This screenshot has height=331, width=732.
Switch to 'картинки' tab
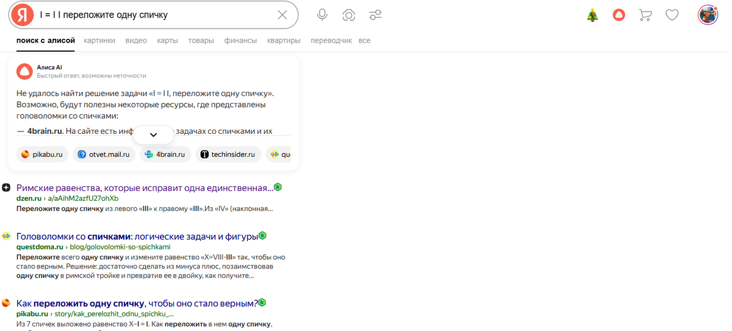tap(99, 41)
